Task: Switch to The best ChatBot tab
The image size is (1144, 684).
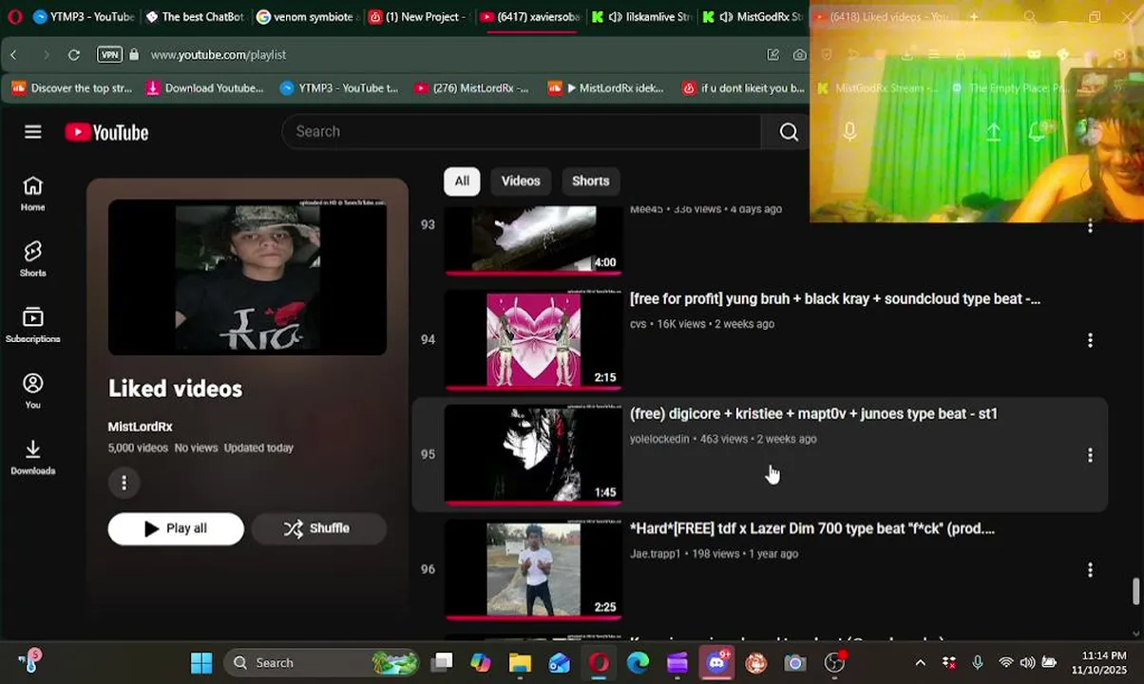Action: (195, 17)
